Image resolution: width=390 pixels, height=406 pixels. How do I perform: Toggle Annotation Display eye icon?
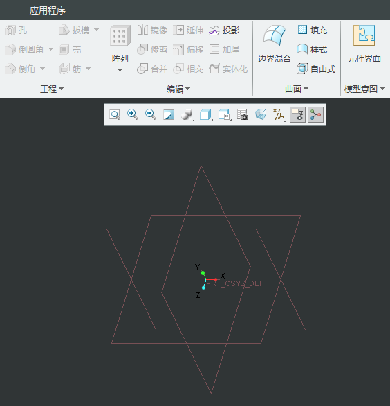tap(297, 114)
